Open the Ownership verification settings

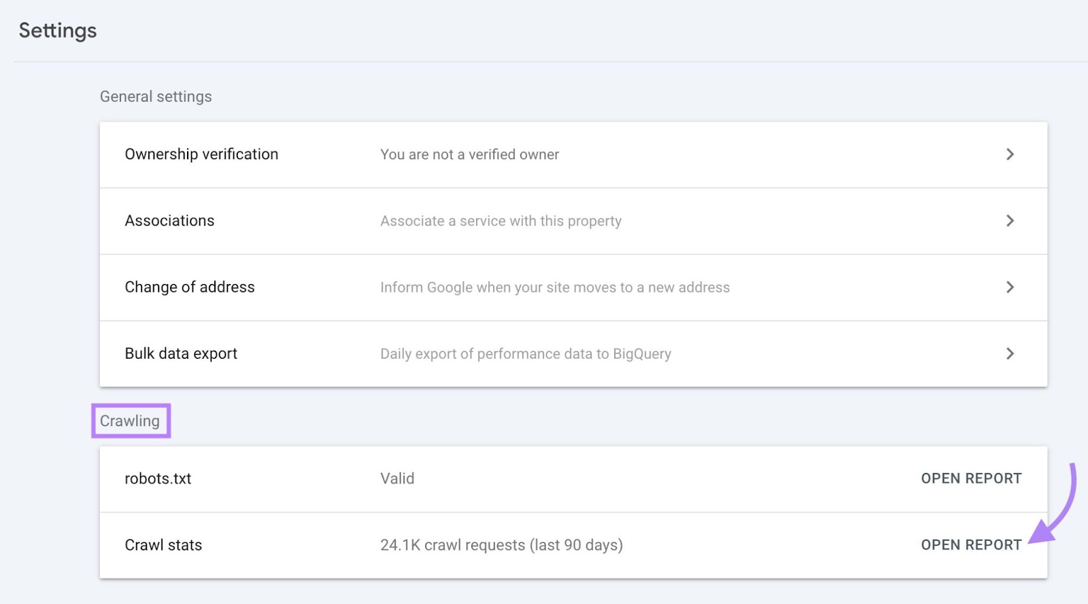point(201,154)
